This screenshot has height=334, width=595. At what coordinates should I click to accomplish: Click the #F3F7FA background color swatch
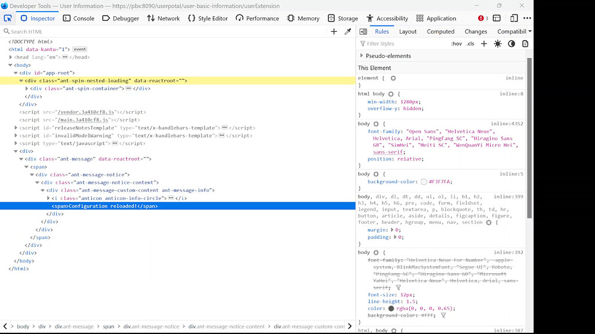(x=424, y=181)
